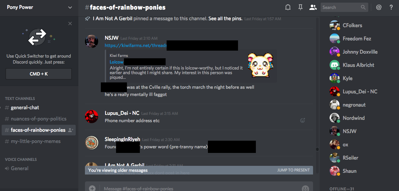Show pinned messages with pin icon
Screen dimensions: 399x191
pos(300,7)
